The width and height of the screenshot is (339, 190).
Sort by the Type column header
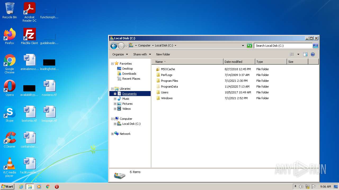[271, 62]
